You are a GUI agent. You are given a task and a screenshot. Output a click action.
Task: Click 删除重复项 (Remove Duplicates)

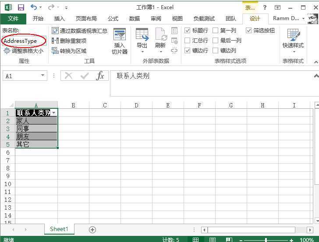click(69, 41)
